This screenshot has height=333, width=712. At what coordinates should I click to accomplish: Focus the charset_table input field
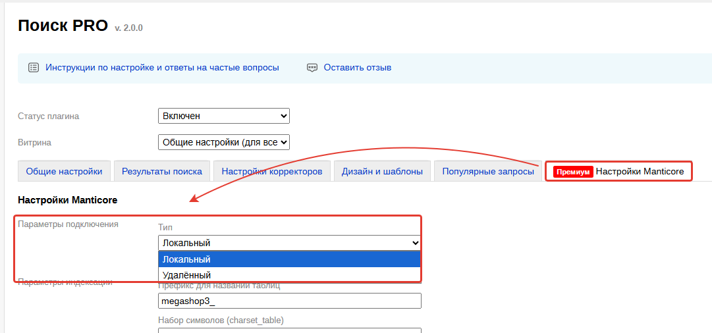(x=289, y=330)
